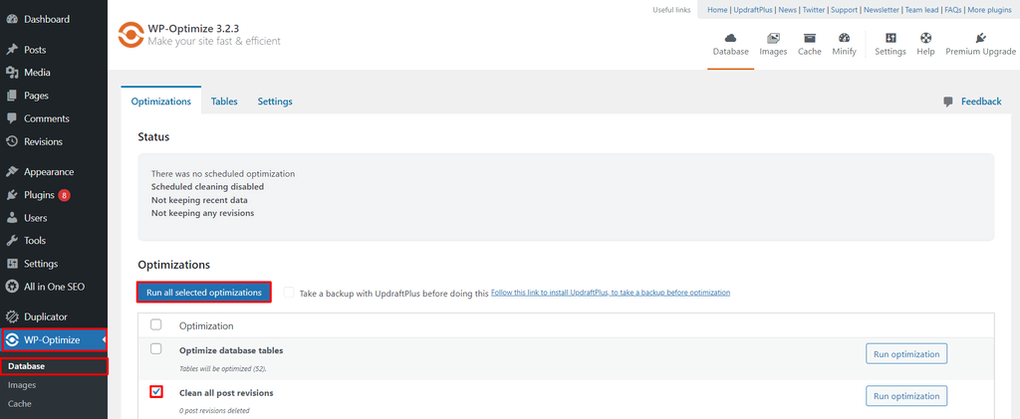Click the Help lifebuoy icon
The height and width of the screenshot is (419, 1020).
pos(925,38)
